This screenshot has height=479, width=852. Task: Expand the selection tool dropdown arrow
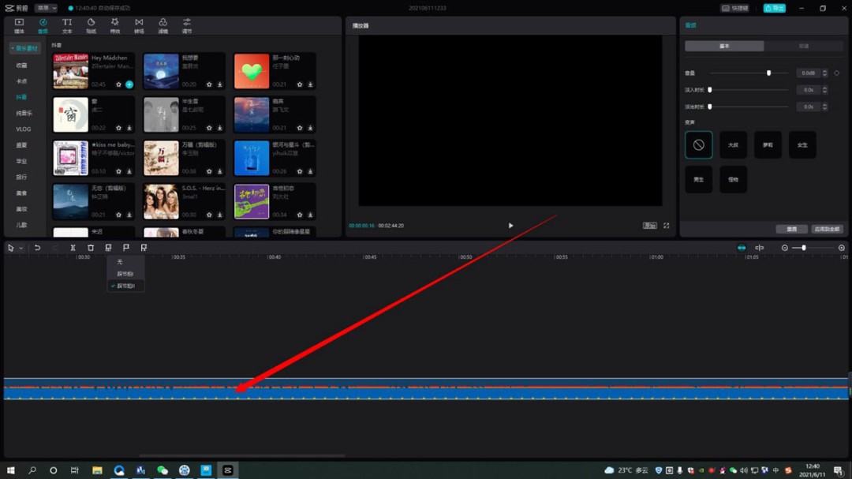21,248
